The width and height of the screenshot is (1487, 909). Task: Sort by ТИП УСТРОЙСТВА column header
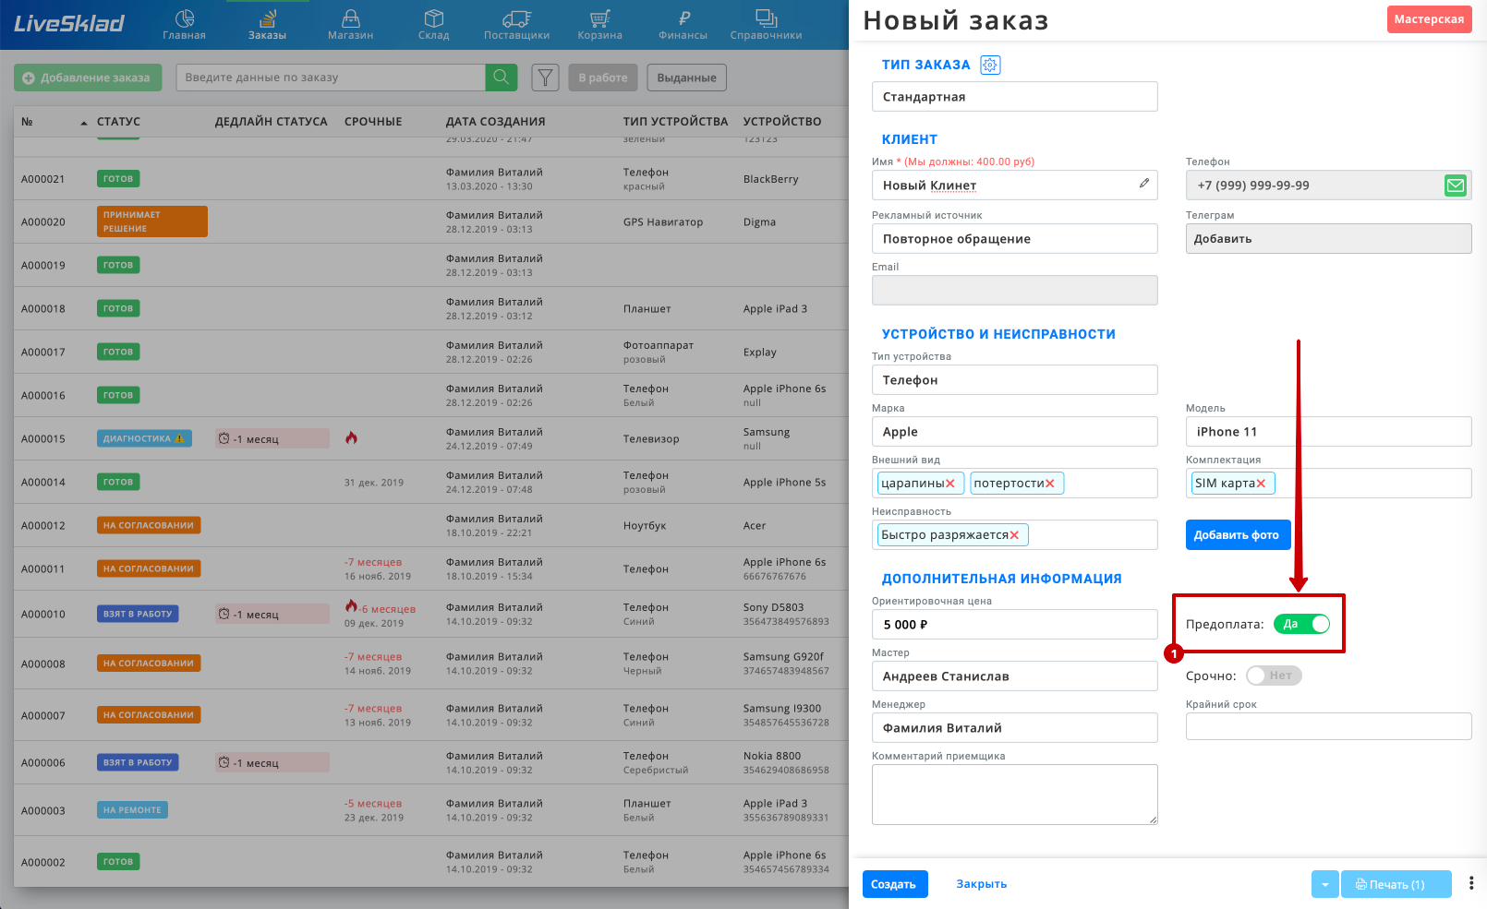coord(675,122)
